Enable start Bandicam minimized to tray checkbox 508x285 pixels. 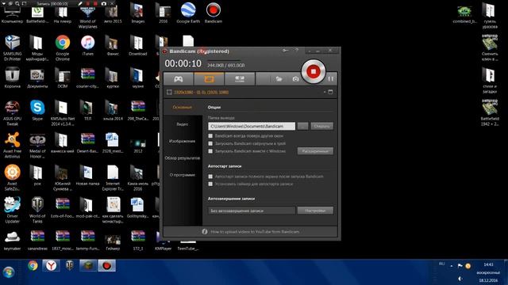coord(210,143)
